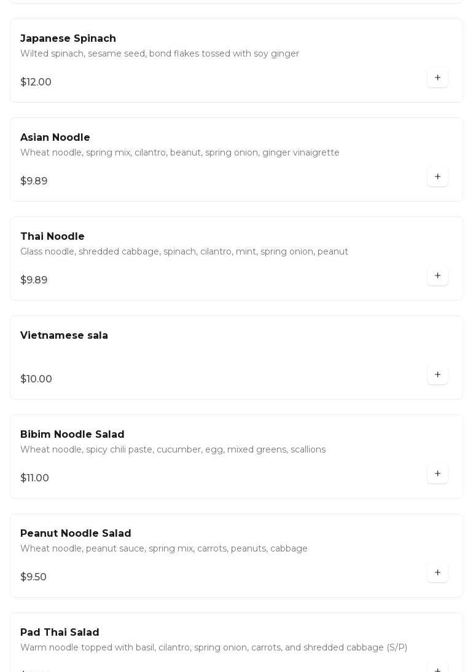Open the Vietnamese sala item title
This screenshot has width=473, height=672.
click(x=64, y=336)
